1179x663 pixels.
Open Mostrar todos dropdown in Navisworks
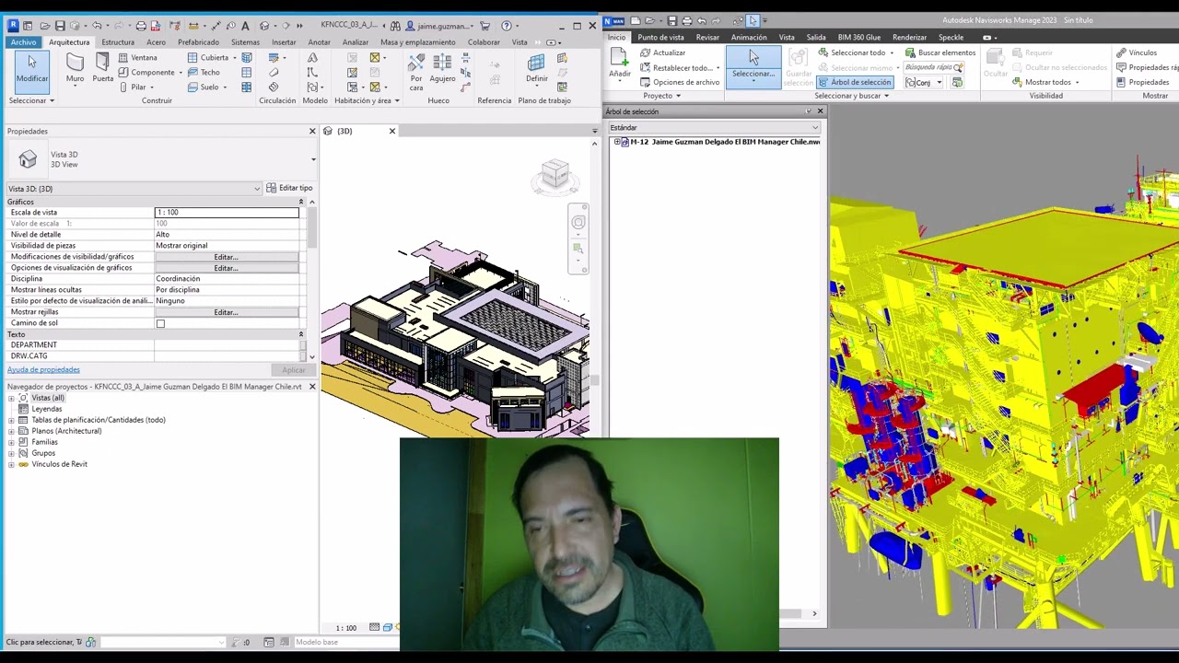1077,82
